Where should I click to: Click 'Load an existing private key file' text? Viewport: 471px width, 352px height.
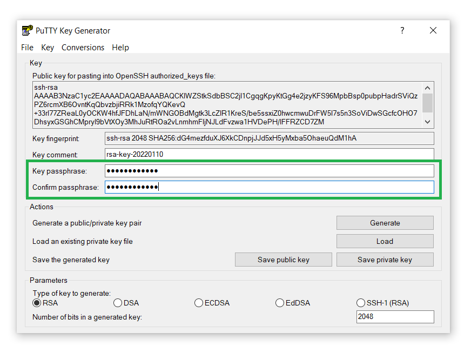[82, 241]
